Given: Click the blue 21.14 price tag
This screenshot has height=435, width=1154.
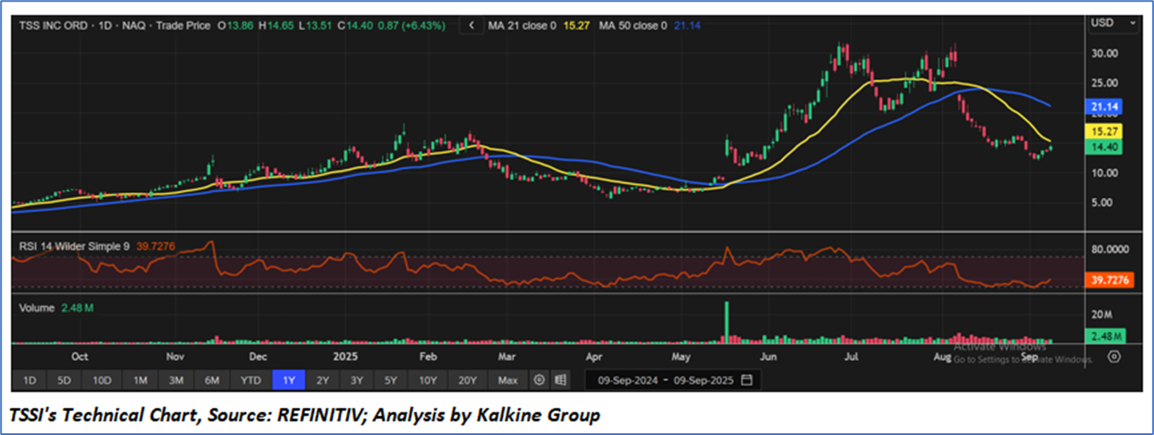Looking at the screenshot, I should (x=1105, y=107).
